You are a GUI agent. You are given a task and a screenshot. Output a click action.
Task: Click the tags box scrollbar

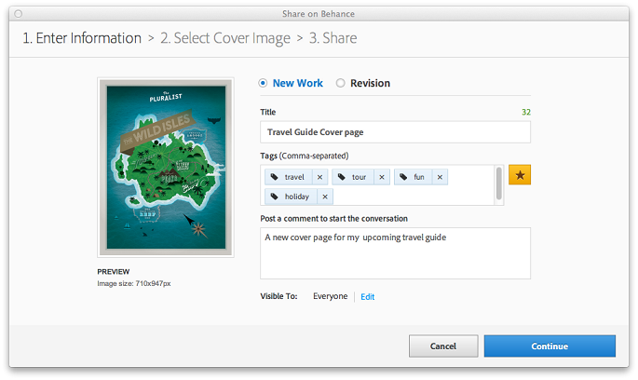click(499, 183)
